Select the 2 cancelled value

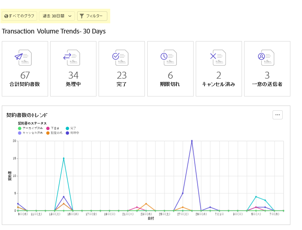219,75
